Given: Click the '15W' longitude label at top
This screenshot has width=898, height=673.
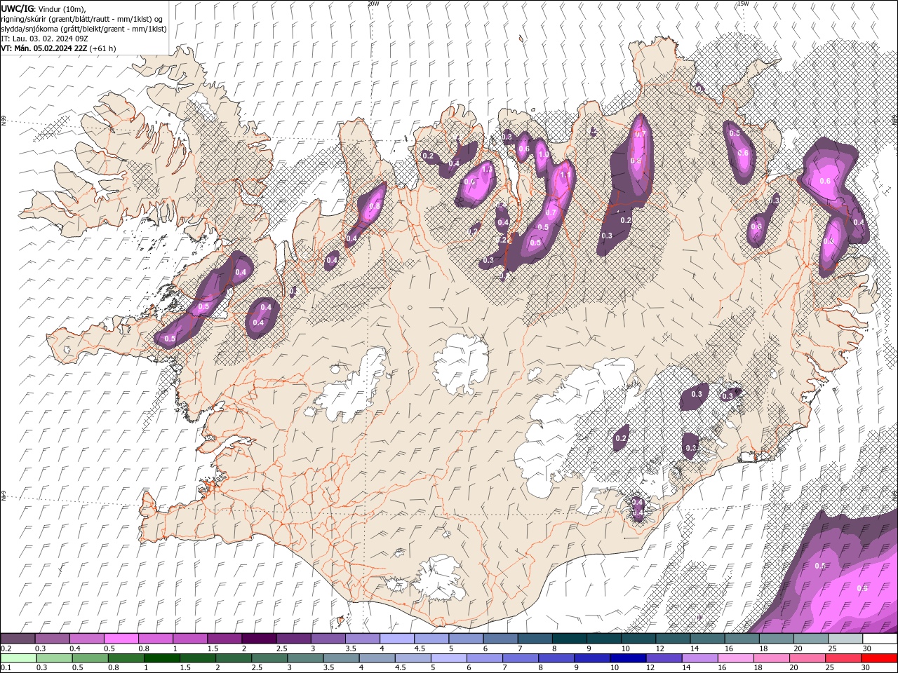Looking at the screenshot, I should pyautogui.click(x=743, y=4).
